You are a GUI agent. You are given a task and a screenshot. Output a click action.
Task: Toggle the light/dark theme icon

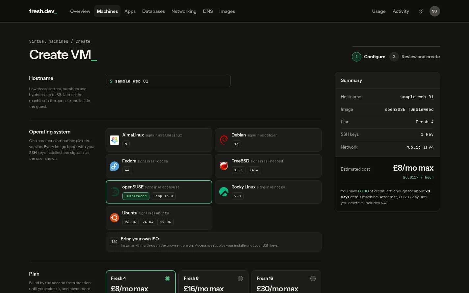pyautogui.click(x=421, y=11)
